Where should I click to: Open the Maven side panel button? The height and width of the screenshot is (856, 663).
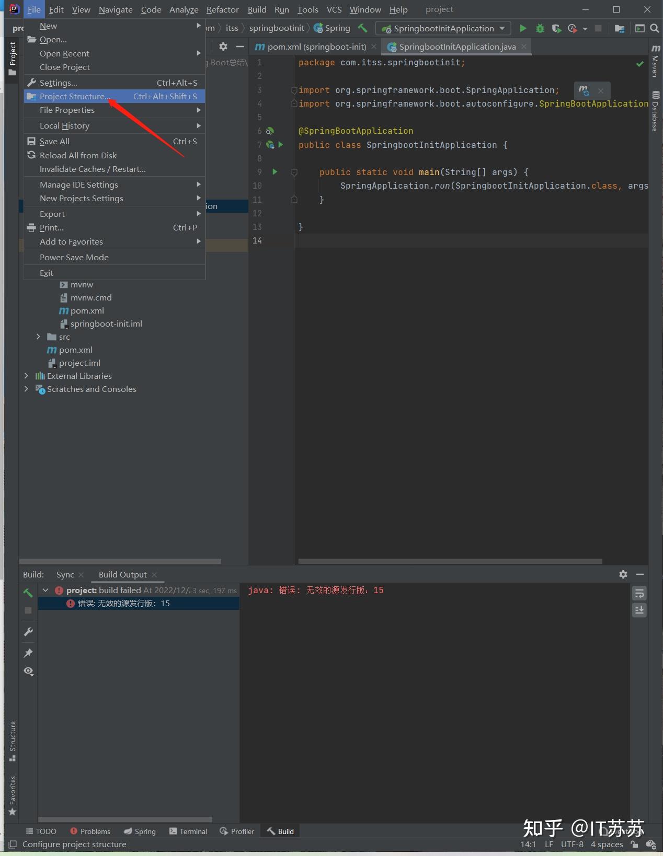tap(655, 61)
